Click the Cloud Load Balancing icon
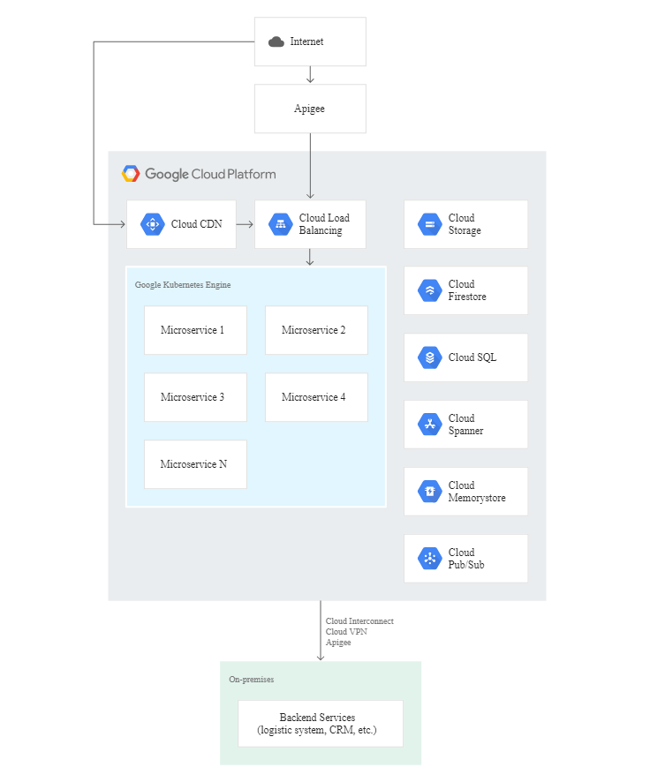The image size is (650, 782). [281, 224]
